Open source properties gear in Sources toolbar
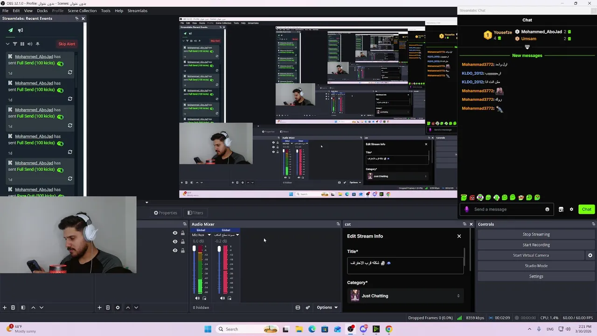The image size is (597, 336). click(118, 308)
